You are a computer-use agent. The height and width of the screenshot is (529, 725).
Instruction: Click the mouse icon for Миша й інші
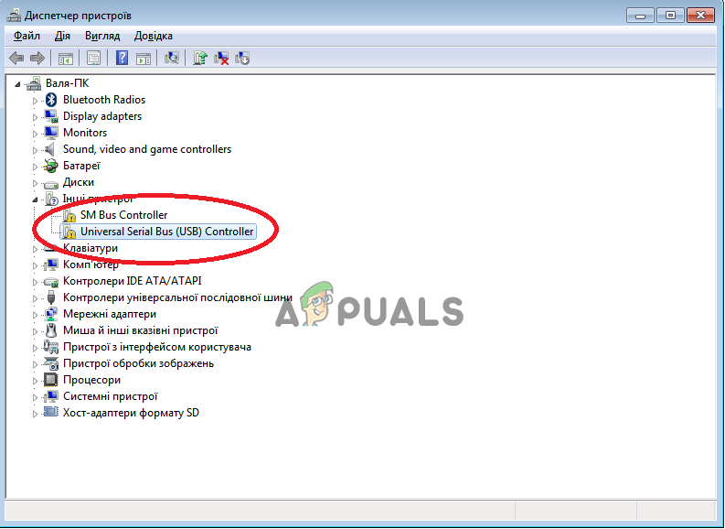pos(51,330)
